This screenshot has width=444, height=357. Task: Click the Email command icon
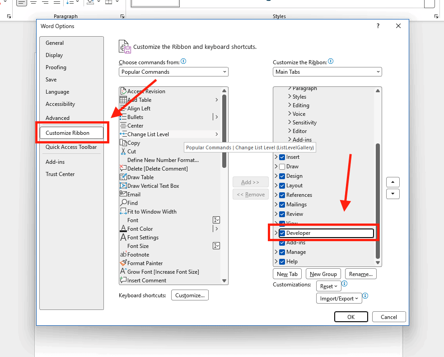[x=123, y=194]
